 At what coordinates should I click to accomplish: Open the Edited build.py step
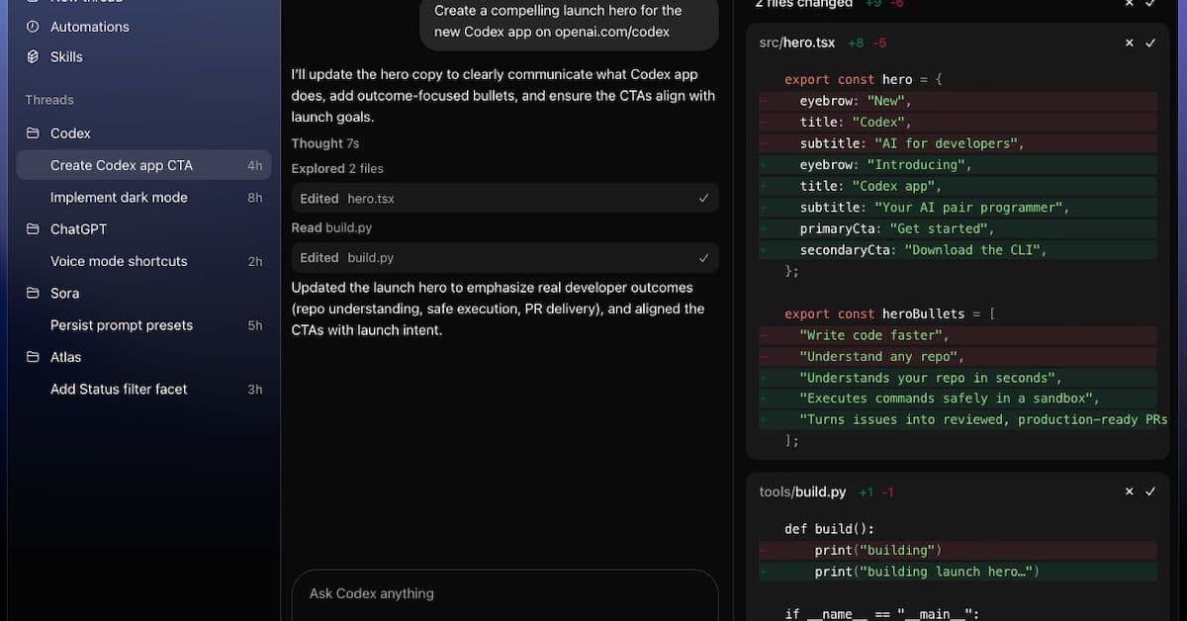click(x=504, y=257)
